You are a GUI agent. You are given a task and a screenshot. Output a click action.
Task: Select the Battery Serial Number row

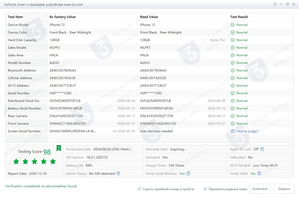click(24, 108)
